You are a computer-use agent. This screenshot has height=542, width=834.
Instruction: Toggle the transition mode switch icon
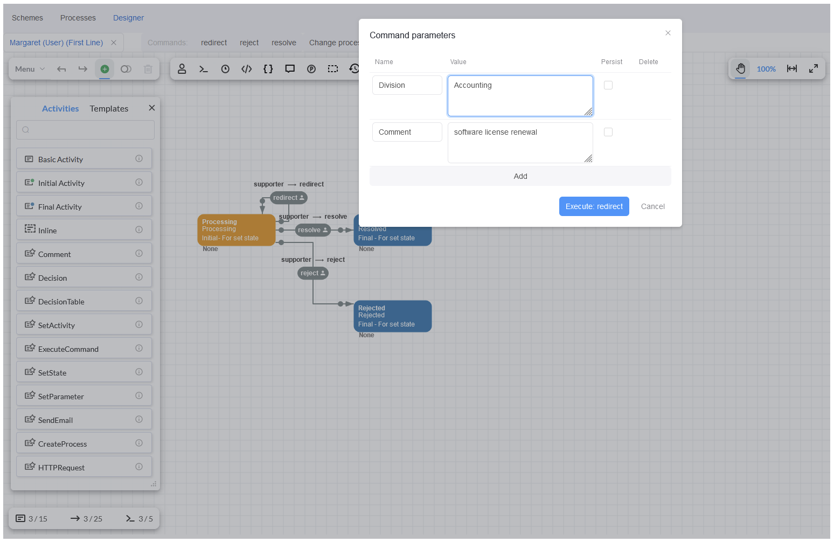[x=126, y=69]
